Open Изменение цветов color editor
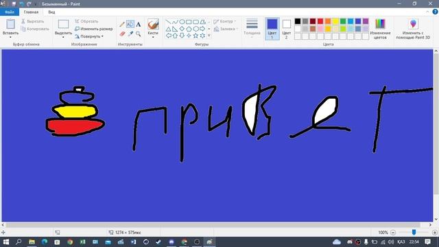This screenshot has width=439, height=247. [x=380, y=29]
